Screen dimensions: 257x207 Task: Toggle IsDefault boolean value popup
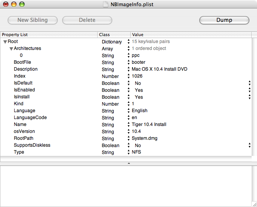[x=249, y=83]
